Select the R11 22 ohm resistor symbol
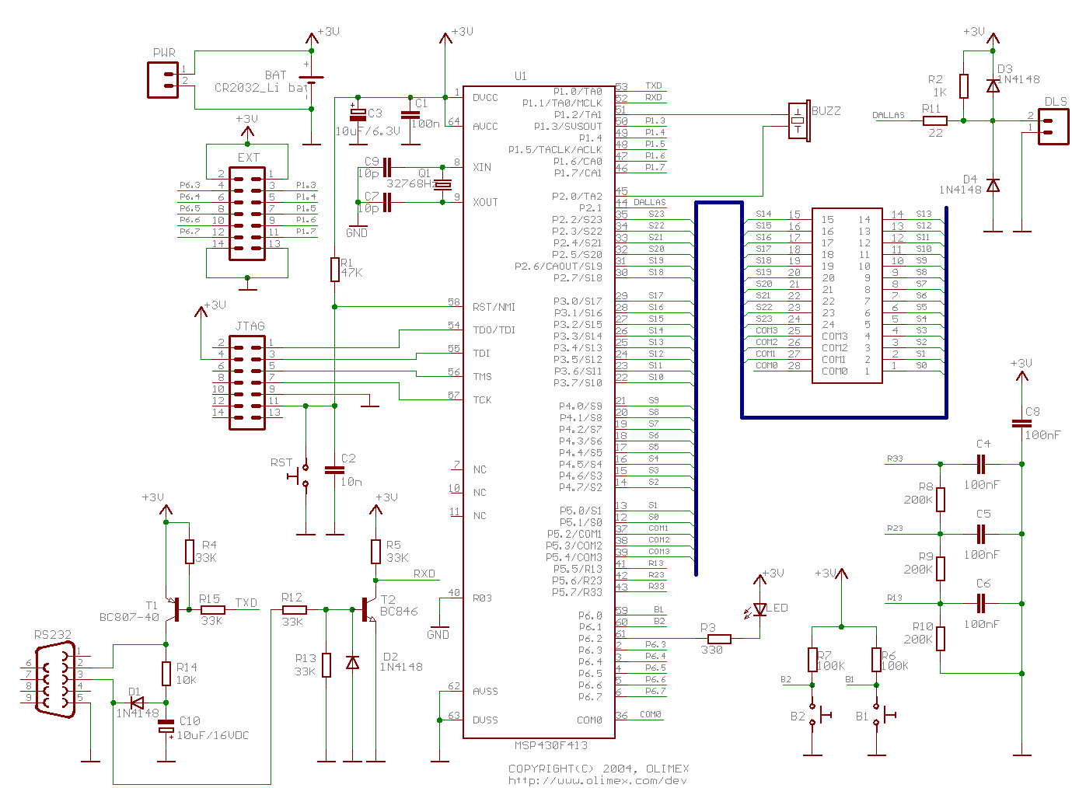This screenshot has height=788, width=1072. click(x=935, y=120)
